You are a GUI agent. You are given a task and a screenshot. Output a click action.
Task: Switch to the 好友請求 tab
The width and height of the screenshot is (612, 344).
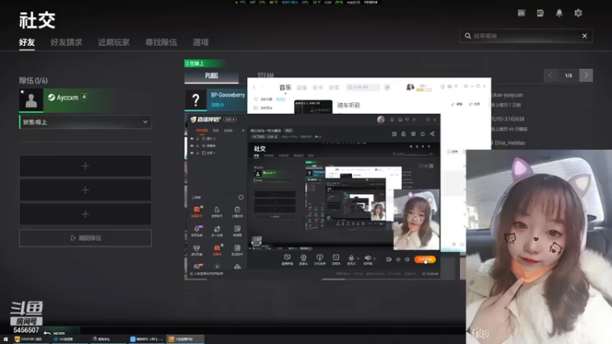[67, 42]
